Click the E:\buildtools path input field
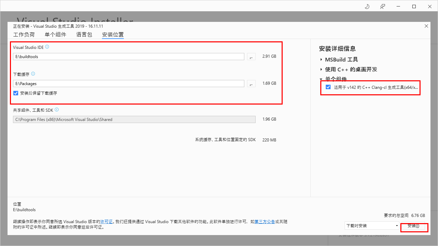 click(x=129, y=57)
